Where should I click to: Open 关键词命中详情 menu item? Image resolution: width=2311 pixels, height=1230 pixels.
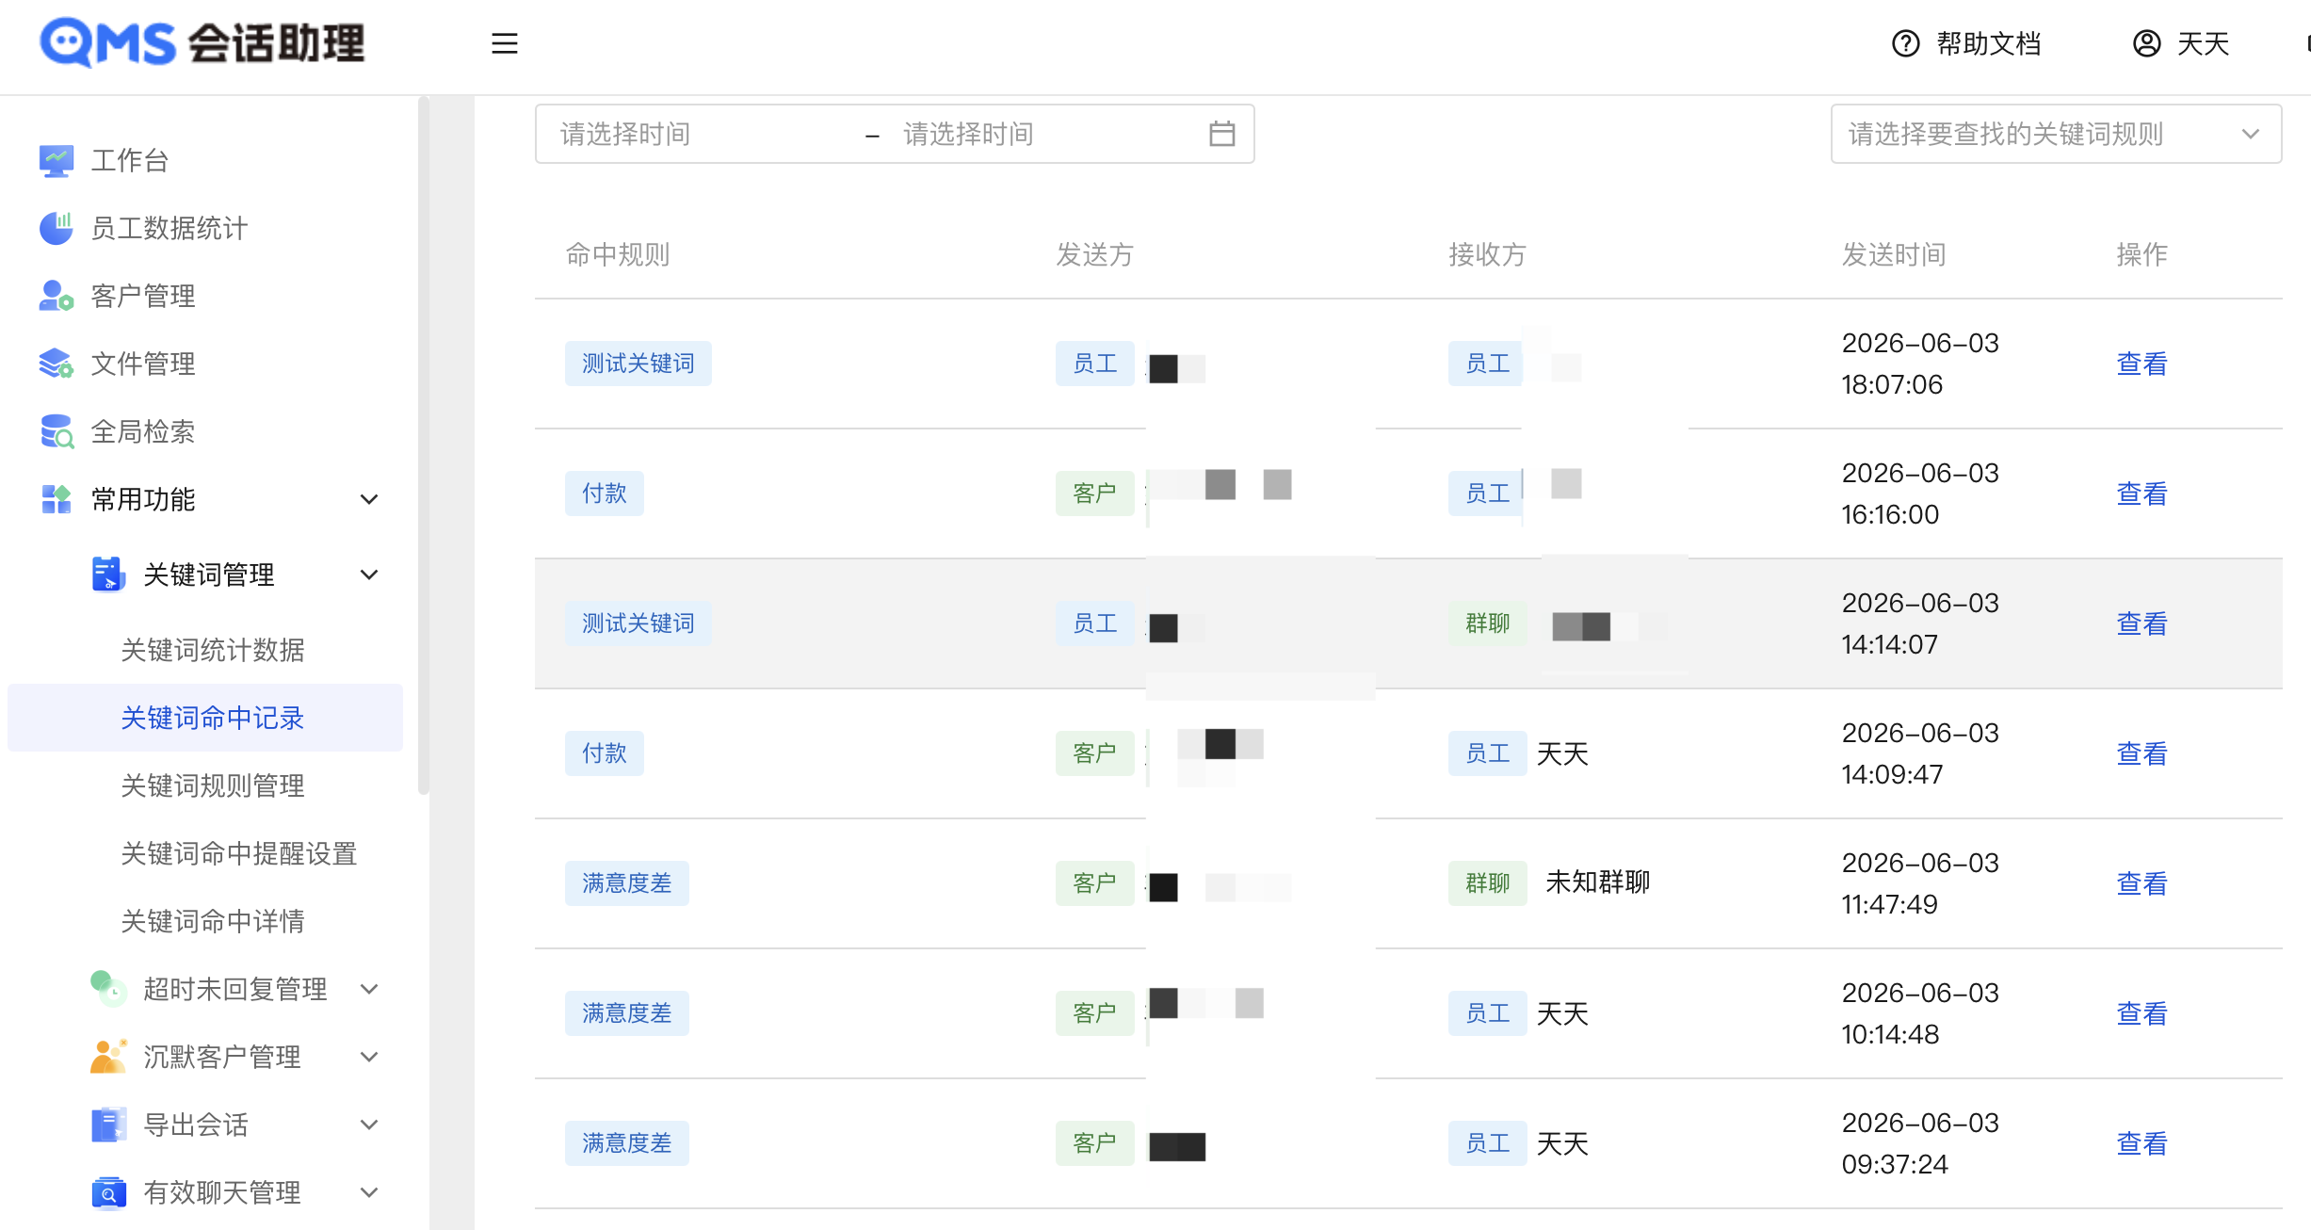click(213, 921)
